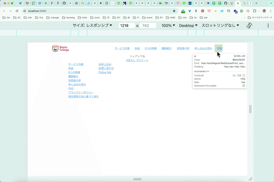Open the job bookmarks folder
274x182 pixels.
[204, 18]
